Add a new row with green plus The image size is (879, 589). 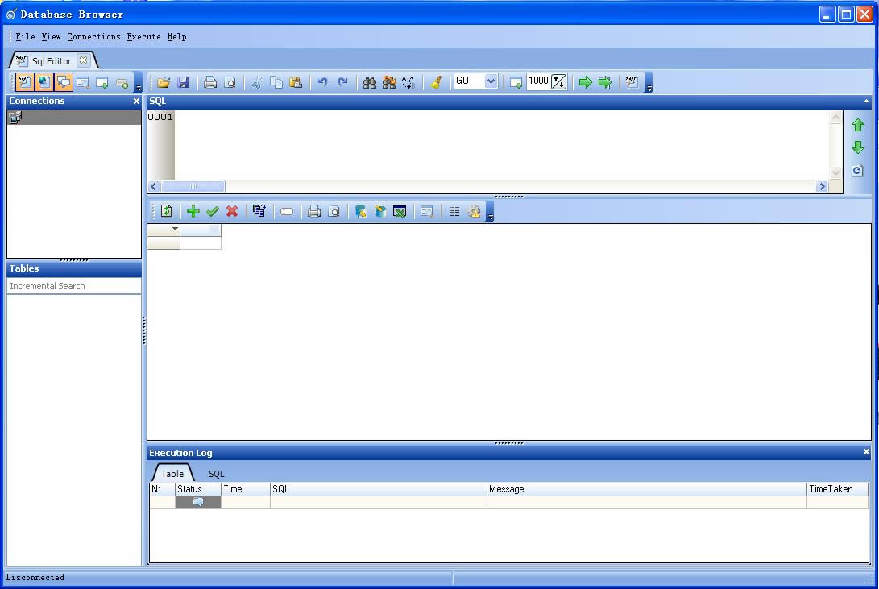point(193,211)
